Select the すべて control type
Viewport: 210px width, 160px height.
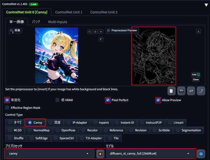[15, 123]
